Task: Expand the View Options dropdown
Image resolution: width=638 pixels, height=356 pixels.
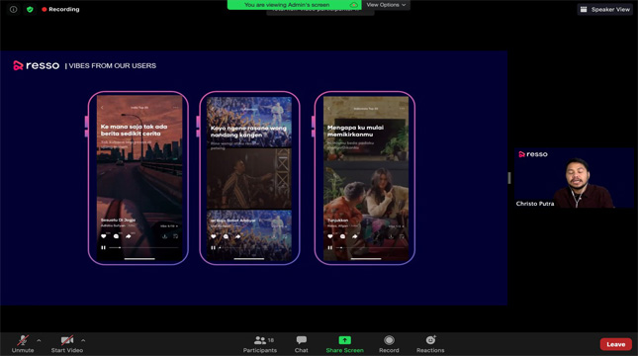Action: pyautogui.click(x=386, y=5)
